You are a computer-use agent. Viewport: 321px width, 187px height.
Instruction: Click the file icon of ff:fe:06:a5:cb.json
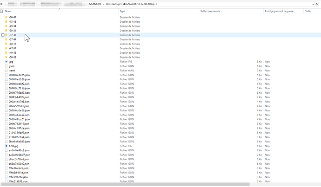[x=6, y=168]
